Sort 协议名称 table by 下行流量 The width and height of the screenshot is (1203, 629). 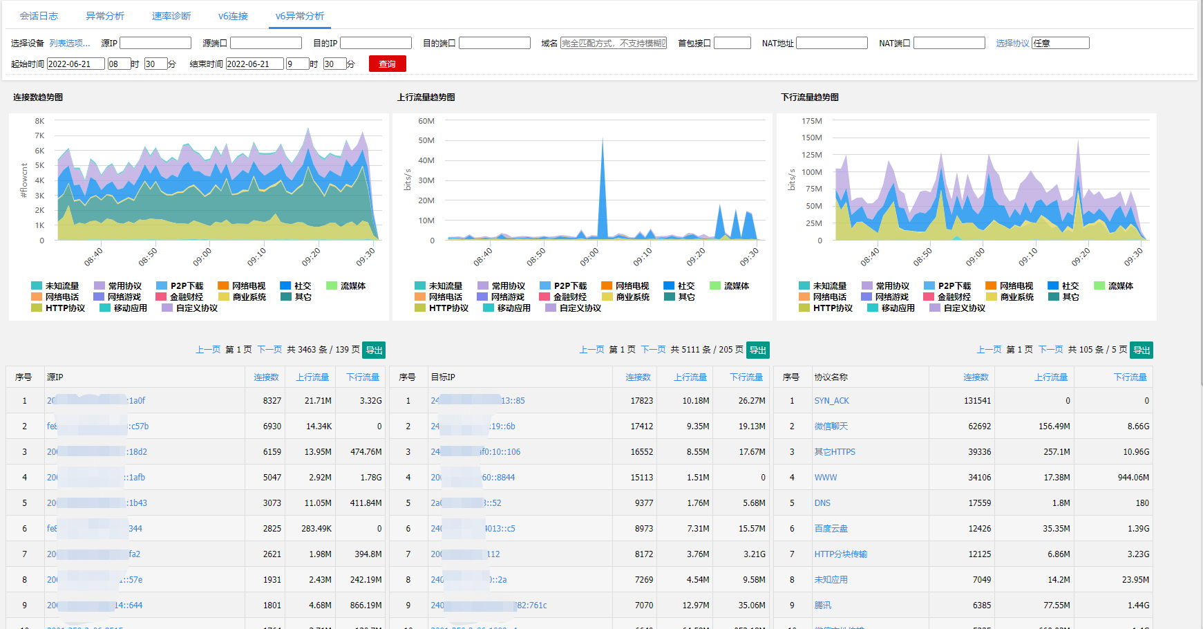pyautogui.click(x=1130, y=377)
